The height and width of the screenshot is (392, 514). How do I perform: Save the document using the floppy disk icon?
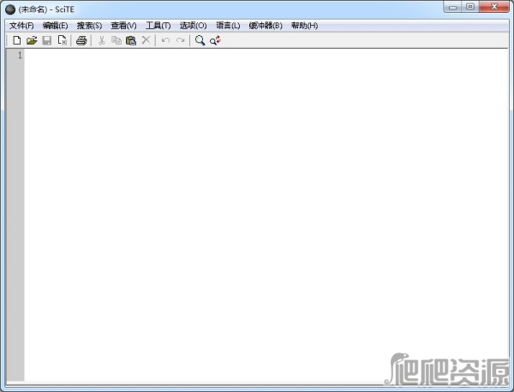(47, 40)
